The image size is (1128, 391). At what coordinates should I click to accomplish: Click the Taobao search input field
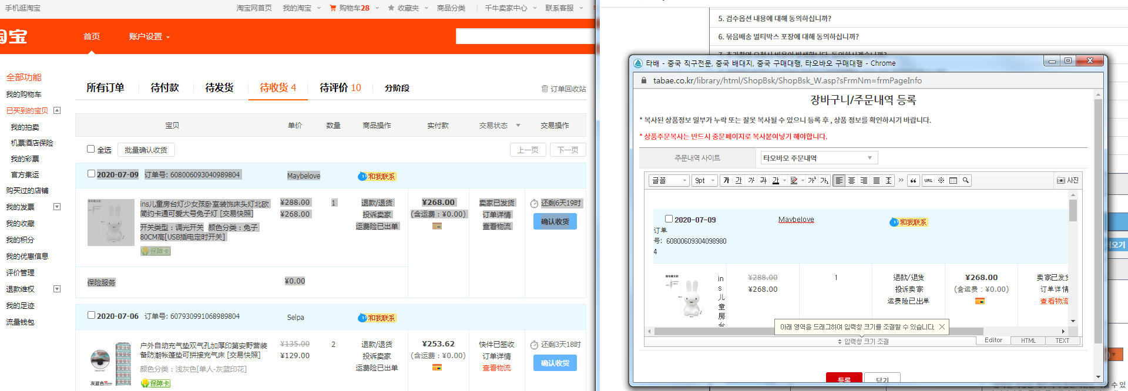526,36
